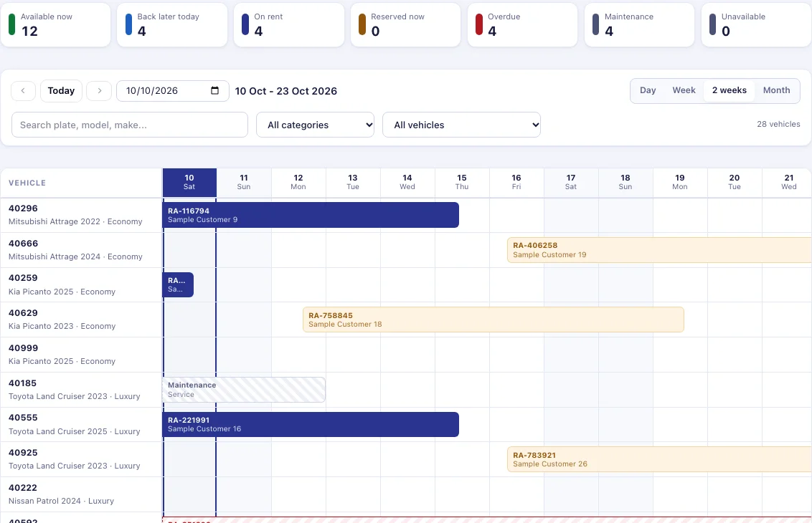The height and width of the screenshot is (523, 812).
Task: Select the 13 Tue column header
Action: pos(353,183)
